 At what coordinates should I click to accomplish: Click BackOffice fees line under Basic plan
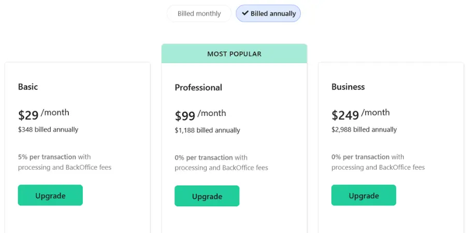(65, 167)
